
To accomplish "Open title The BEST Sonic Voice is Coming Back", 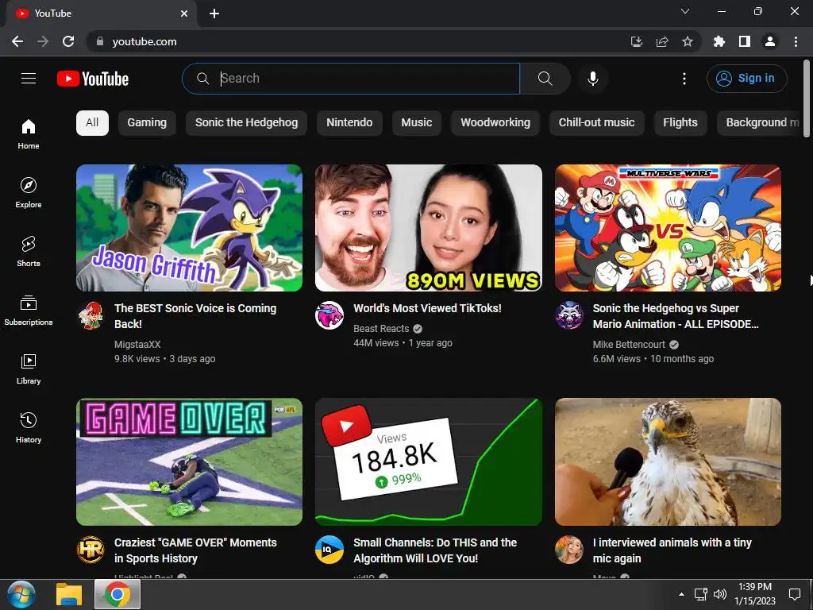I will (x=195, y=316).
